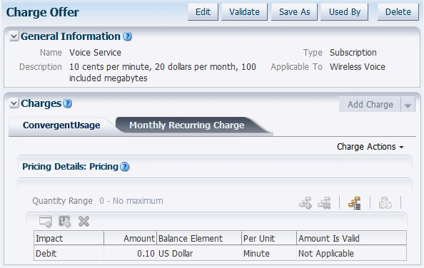The width and height of the screenshot is (424, 268).
Task: Add balance impact row icon
Action: coord(46,221)
